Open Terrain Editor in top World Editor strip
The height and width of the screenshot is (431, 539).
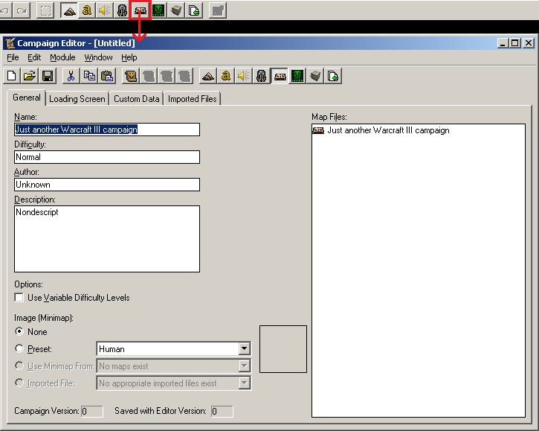tap(69, 10)
